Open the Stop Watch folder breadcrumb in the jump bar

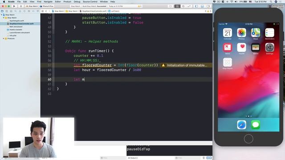tap(72, 11)
